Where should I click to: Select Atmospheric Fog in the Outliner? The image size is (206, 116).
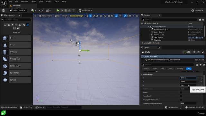[x=161, y=29]
